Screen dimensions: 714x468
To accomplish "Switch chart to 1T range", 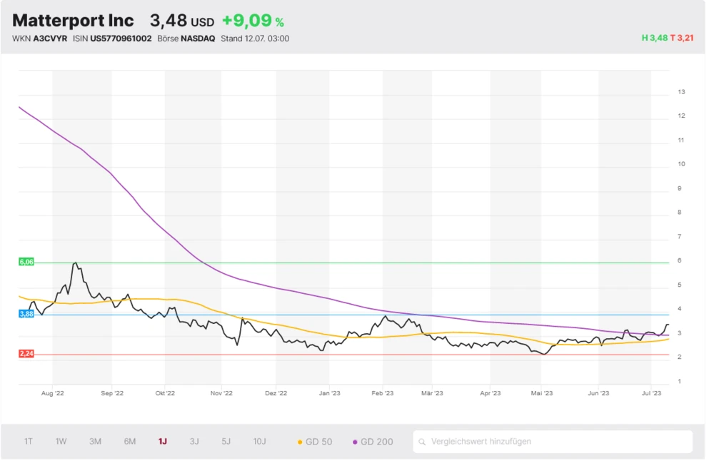I will (x=29, y=442).
